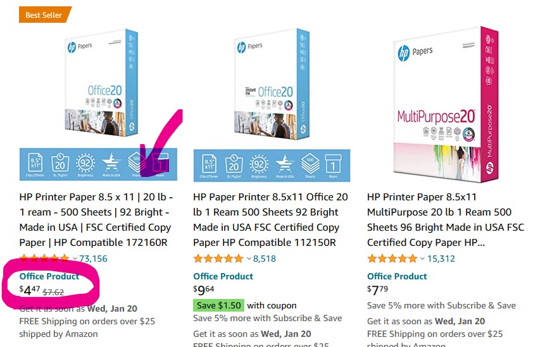Image resolution: width=538 pixels, height=347 pixels.
Task: Click star rating of first product
Action: [44, 259]
